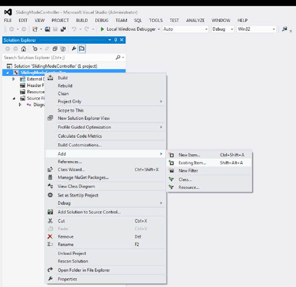This screenshot has height=287, width=296.
Task: Click the Properties wrench icon in Solution Explorer toolbar
Action: pyautogui.click(x=74, y=49)
